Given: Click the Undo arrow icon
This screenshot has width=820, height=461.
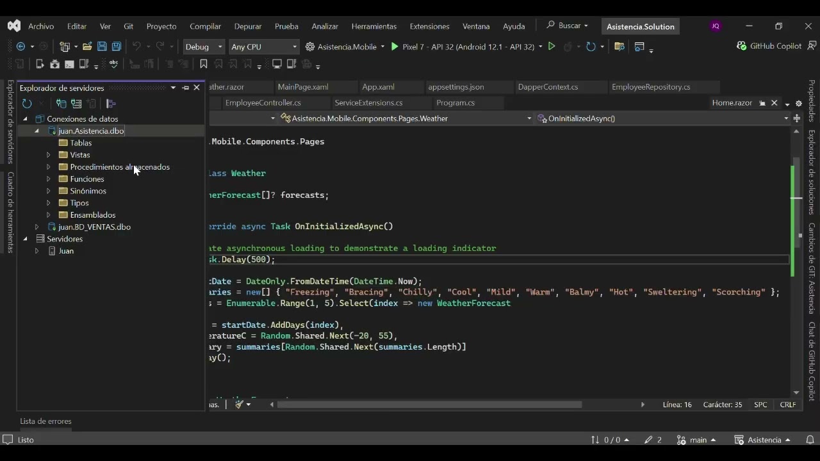Looking at the screenshot, I should (x=136, y=46).
